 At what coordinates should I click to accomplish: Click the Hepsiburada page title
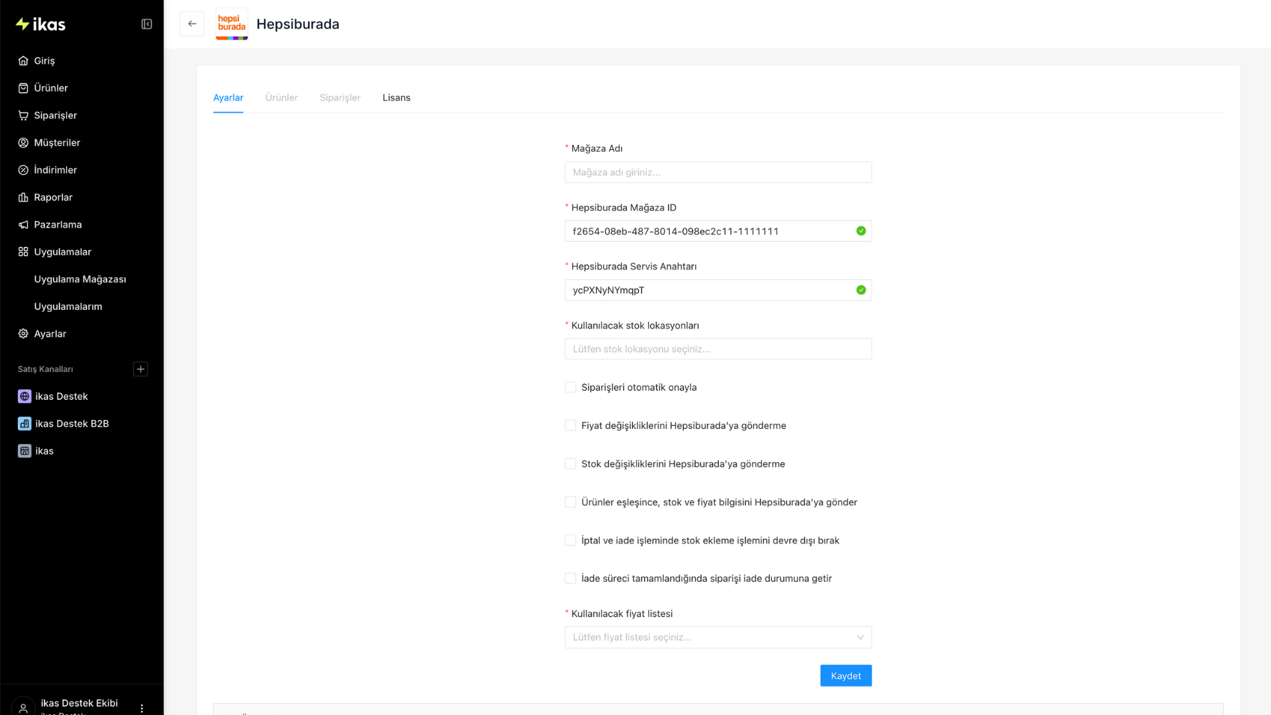coord(298,24)
